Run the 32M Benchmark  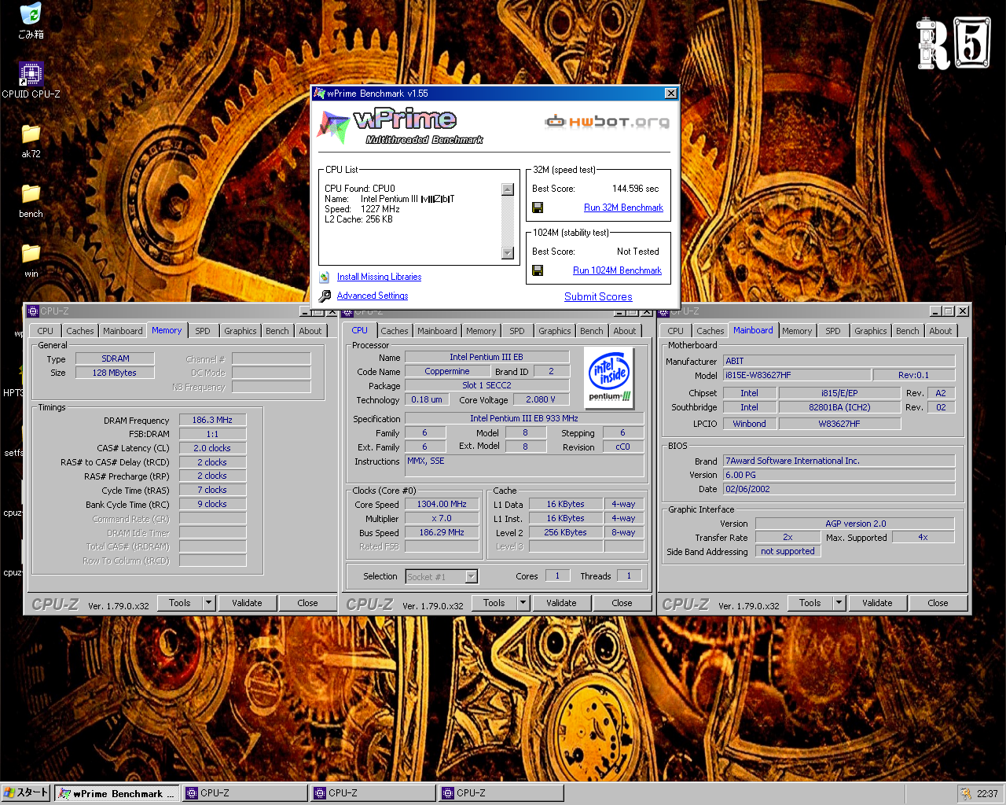coord(623,208)
